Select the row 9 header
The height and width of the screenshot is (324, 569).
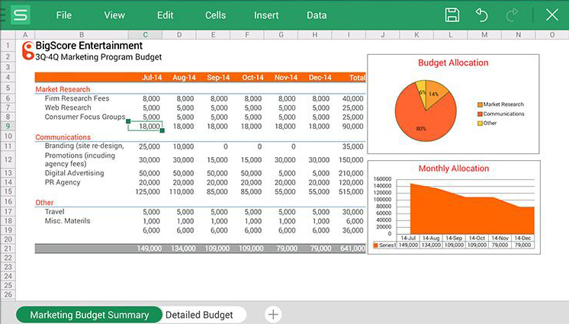pyautogui.click(x=7, y=126)
